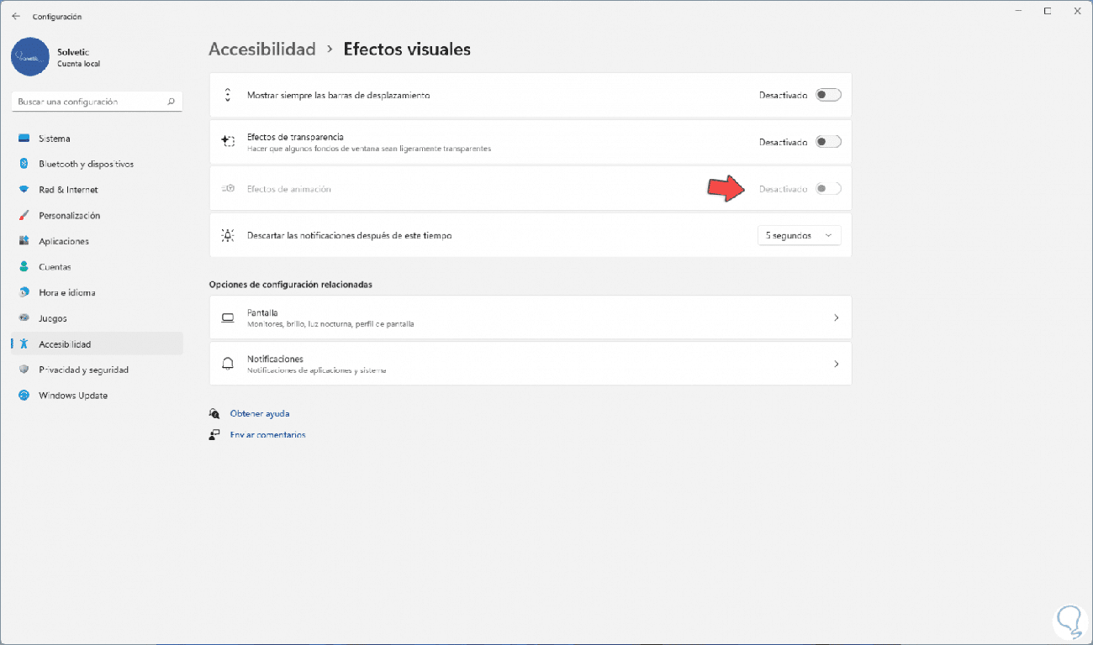Image resolution: width=1093 pixels, height=645 pixels.
Task: Open Notificaciones settings via its chevron
Action: click(836, 364)
